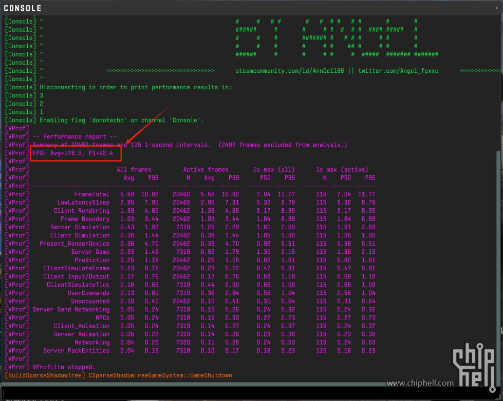Click the '7320' value in the Networking row
Screen dimensions: 503x401
click(x=183, y=343)
